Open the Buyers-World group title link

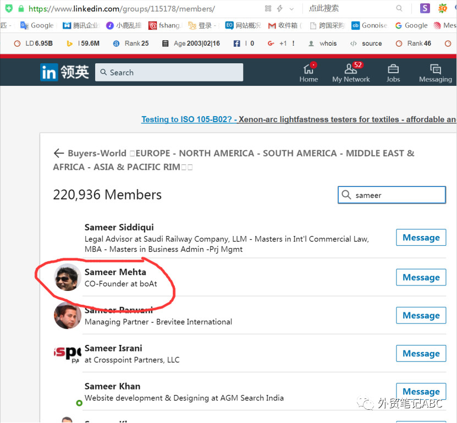234,160
